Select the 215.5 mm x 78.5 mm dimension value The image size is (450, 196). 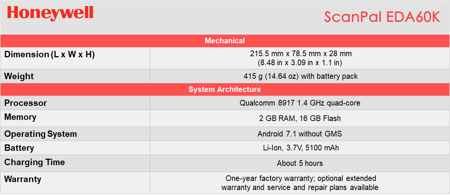301,54
